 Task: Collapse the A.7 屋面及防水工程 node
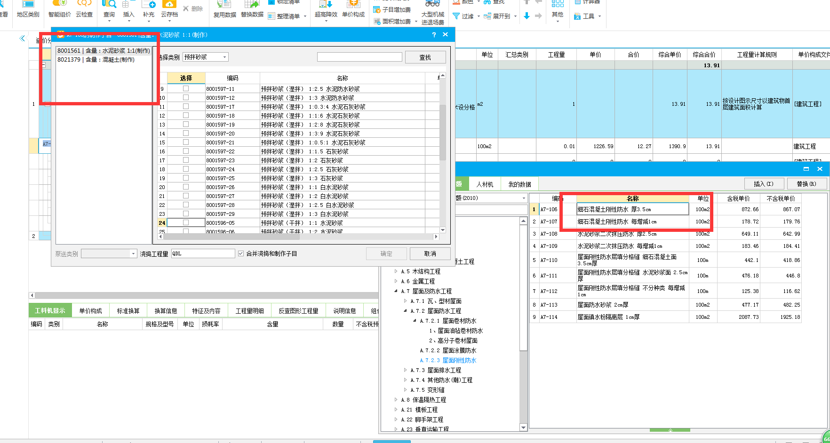click(396, 291)
